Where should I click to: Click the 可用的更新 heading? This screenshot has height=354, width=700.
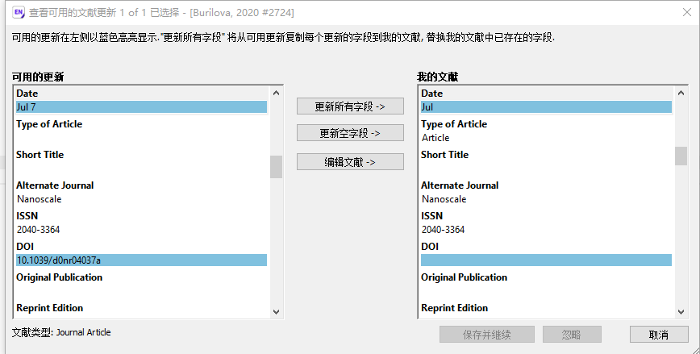[x=38, y=77]
